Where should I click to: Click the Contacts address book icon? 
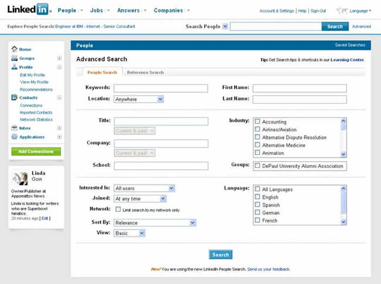coord(14,97)
